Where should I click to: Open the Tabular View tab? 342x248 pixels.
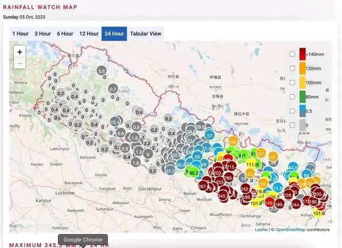(146, 34)
